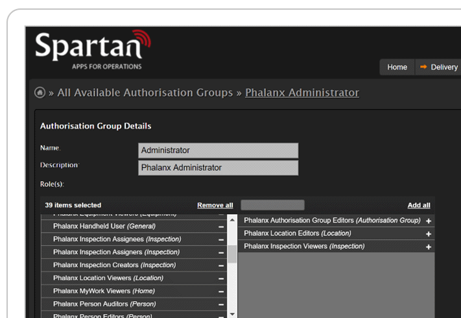Screen dimensions: 461x318
Task: Select Phalanx Location Editors (Location) row
Action: [x=336, y=233]
